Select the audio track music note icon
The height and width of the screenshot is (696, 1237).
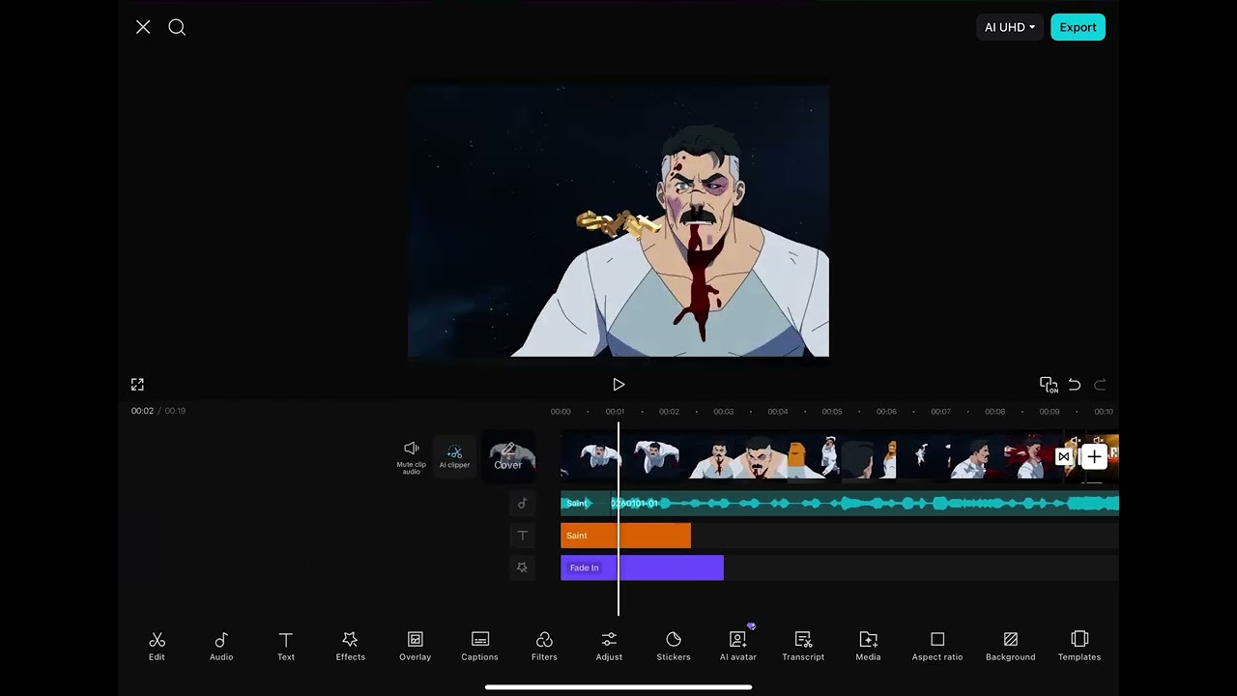pos(522,503)
